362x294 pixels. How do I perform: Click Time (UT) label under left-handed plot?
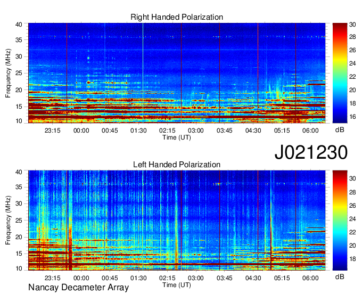(x=177, y=285)
